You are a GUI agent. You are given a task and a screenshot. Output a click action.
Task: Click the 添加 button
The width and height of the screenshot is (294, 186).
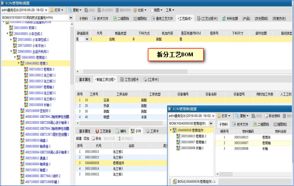point(86,139)
